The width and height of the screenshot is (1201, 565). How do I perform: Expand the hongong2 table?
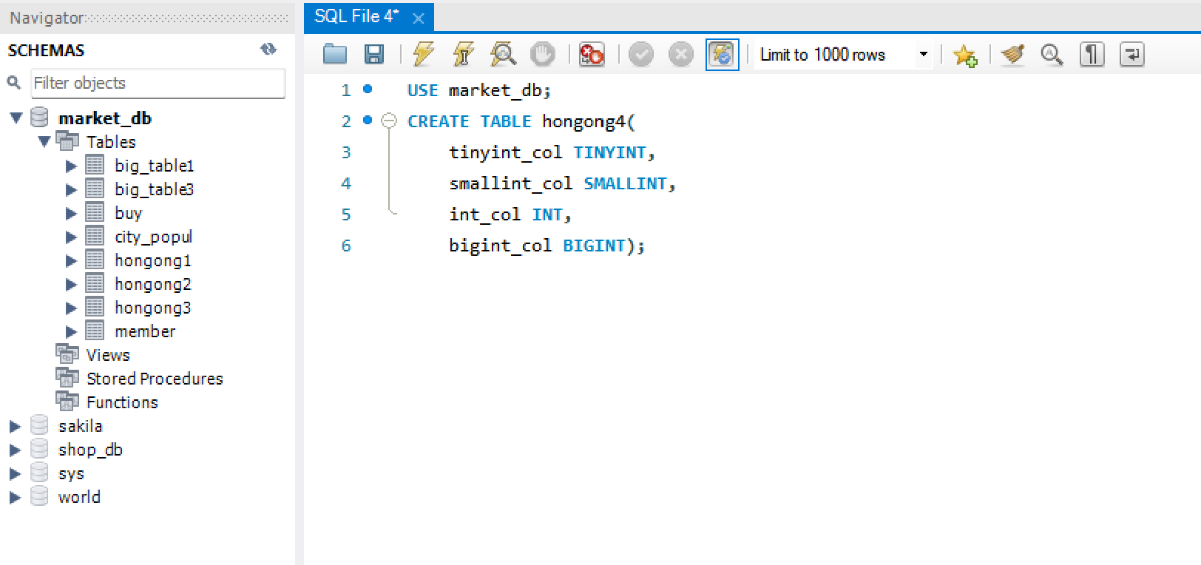(x=71, y=284)
